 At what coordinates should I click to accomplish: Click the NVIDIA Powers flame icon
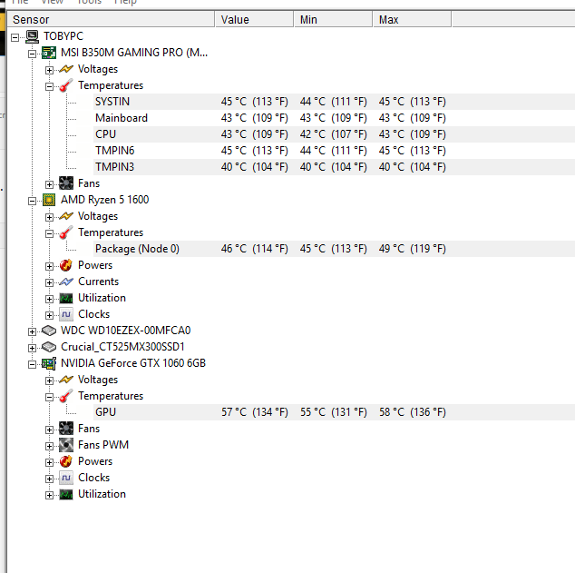[x=66, y=461]
